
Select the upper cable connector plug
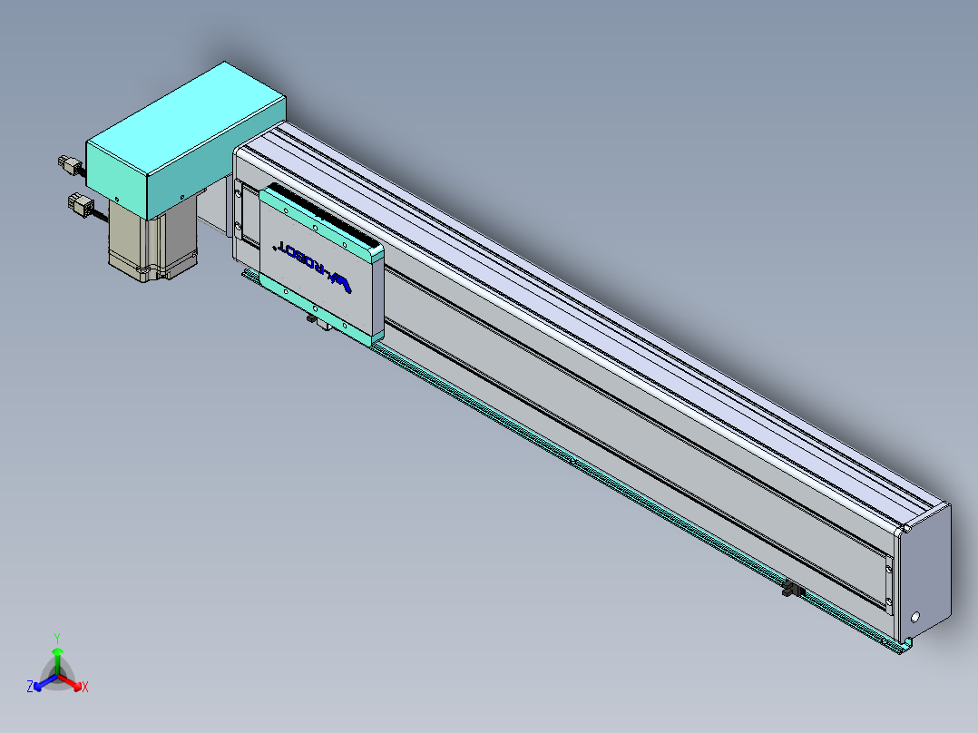tap(70, 165)
